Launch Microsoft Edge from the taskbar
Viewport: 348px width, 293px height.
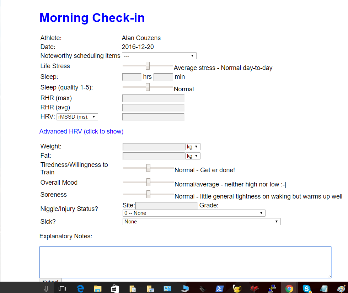click(x=80, y=289)
